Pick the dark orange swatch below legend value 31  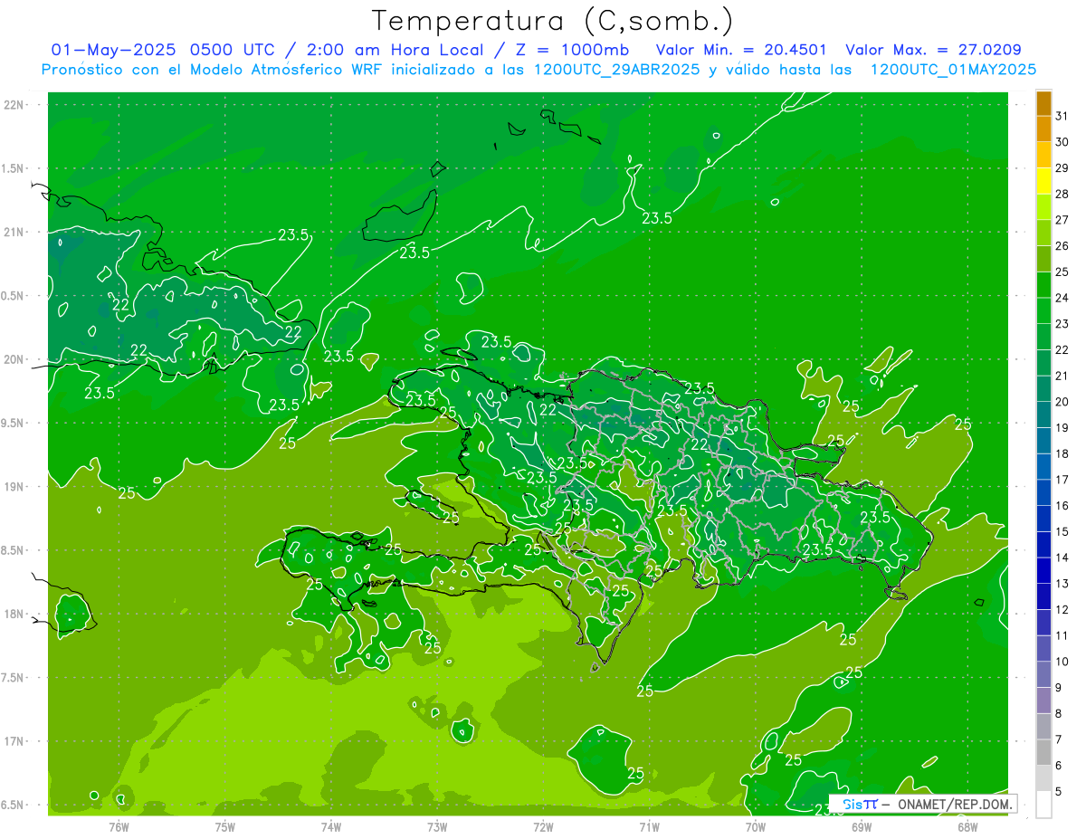1044,129
